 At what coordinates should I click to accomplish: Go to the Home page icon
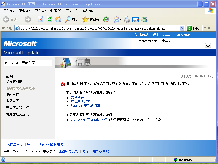point(58,19)
